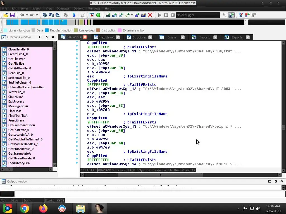The image size is (286, 214).
Task: Click the add DATA icon
Action: tap(114, 15)
